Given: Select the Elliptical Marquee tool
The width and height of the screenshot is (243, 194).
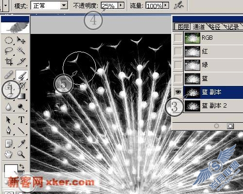Looking at the screenshot, I should click(x=9, y=40).
